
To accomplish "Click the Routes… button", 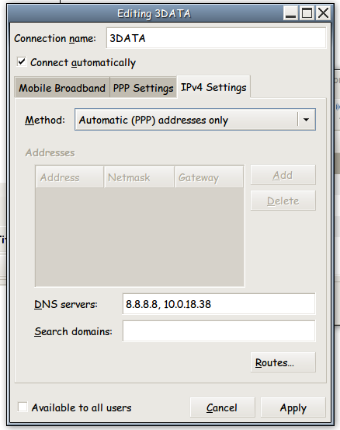I will [283, 362].
